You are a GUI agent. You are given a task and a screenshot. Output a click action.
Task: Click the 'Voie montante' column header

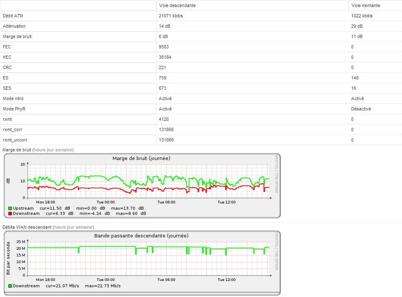(x=366, y=5)
